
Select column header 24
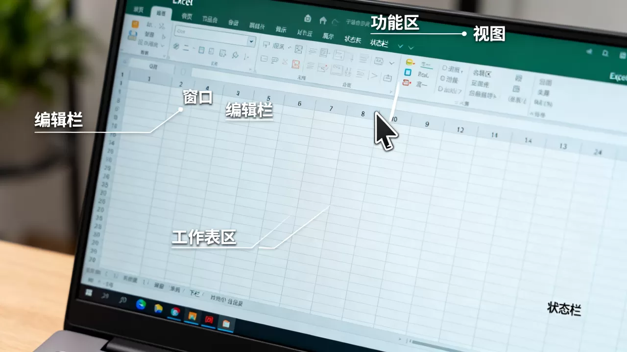[x=598, y=152]
